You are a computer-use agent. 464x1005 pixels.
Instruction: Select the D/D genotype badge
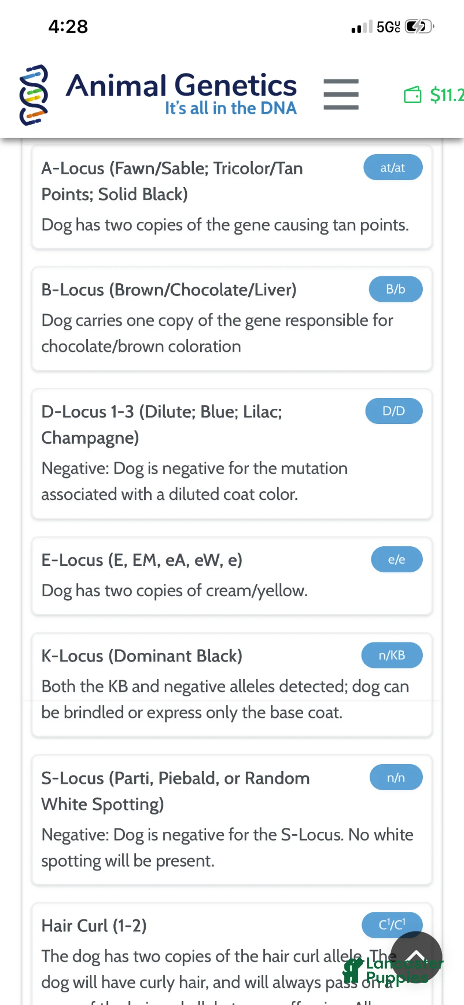tap(394, 411)
